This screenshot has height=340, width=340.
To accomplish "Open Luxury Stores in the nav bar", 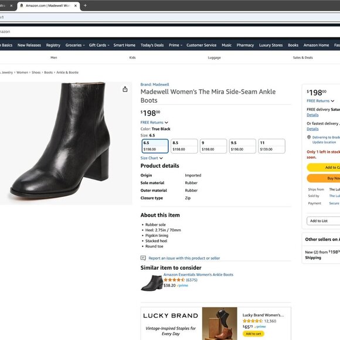I will pyautogui.click(x=271, y=45).
